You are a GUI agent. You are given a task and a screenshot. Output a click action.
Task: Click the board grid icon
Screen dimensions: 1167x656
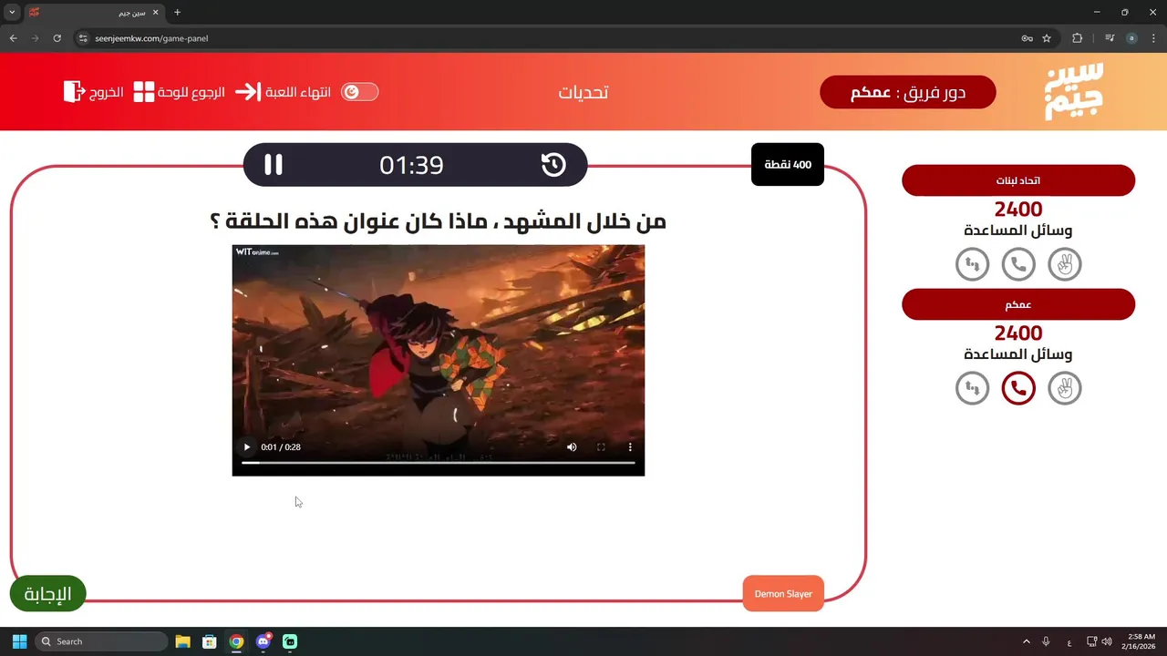(x=144, y=92)
